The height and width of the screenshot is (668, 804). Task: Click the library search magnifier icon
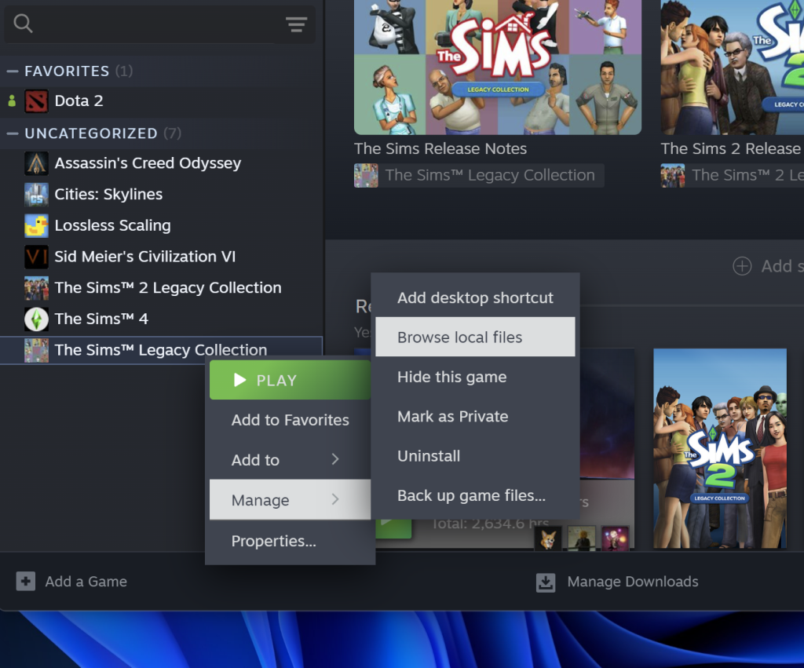tap(23, 23)
